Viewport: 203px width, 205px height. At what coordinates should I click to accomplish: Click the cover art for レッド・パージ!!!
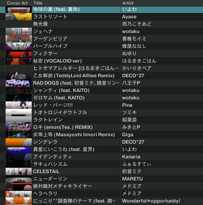[19, 105]
